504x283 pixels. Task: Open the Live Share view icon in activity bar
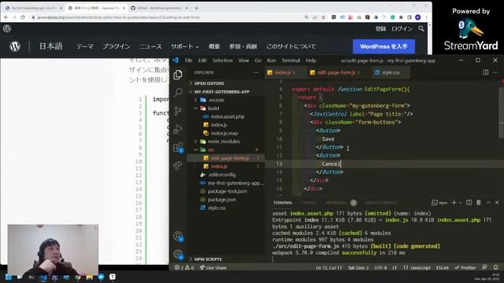[178, 165]
